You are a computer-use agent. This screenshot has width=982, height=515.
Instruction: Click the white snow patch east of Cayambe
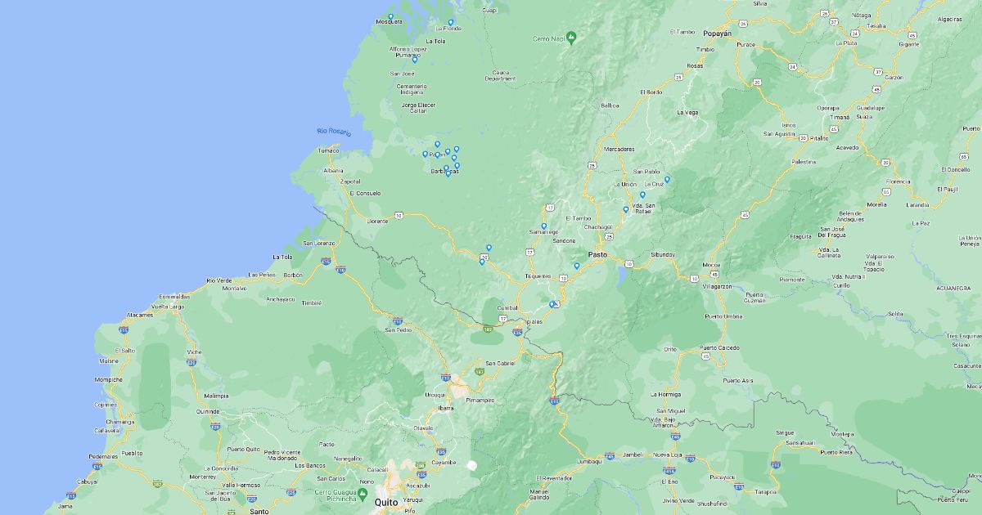click(471, 465)
